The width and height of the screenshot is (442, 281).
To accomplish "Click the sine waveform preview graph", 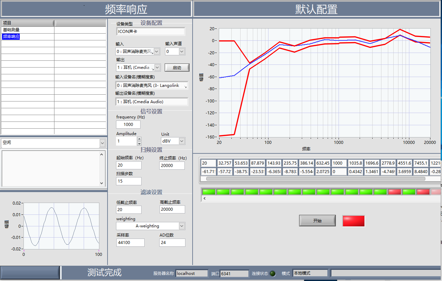I will pyautogui.click(x=61, y=226).
